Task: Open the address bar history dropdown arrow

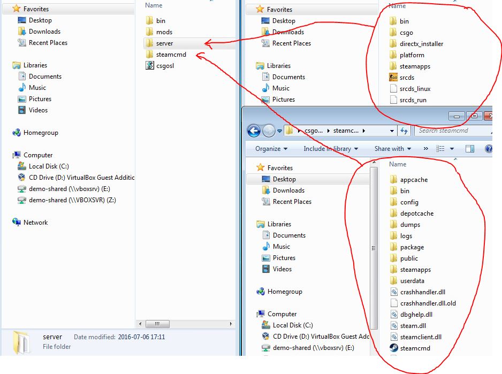Action: click(392, 131)
